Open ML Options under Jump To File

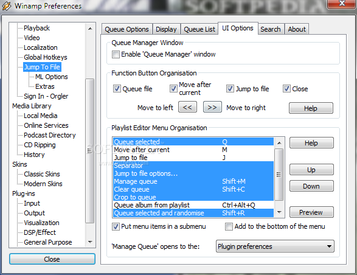click(x=52, y=77)
